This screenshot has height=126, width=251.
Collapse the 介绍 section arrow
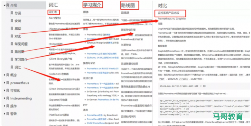coord(5,5)
